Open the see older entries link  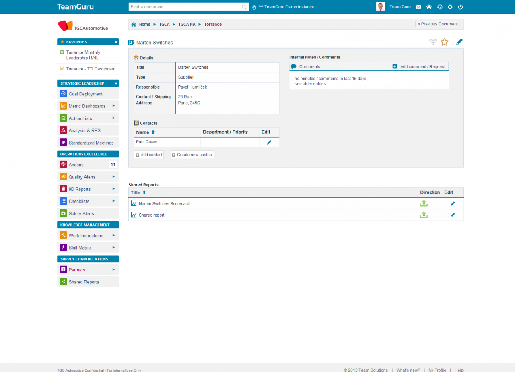(310, 84)
